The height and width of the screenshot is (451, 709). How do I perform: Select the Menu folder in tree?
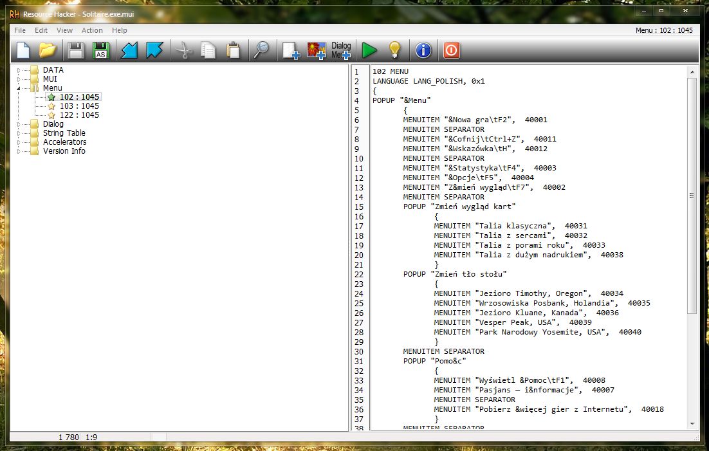pos(53,88)
